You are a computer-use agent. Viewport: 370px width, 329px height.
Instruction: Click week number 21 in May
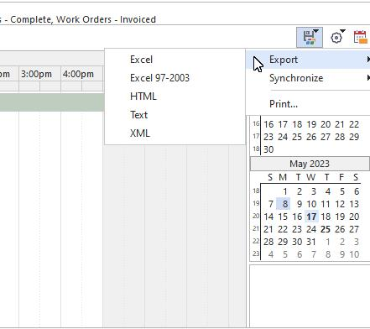256,228
